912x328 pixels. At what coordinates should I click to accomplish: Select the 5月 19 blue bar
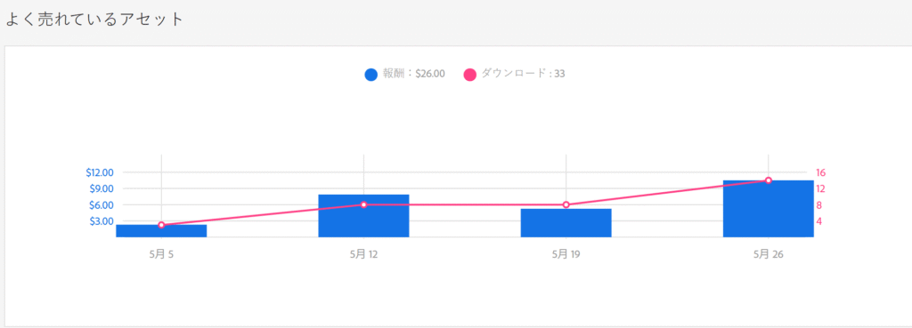(x=566, y=222)
